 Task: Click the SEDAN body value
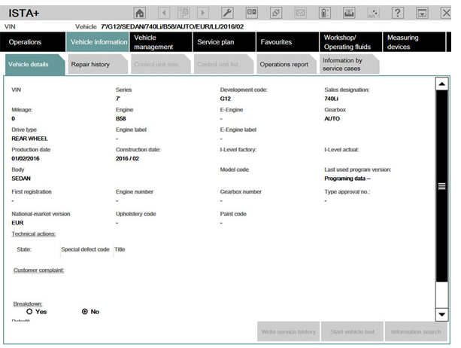coord(21,179)
